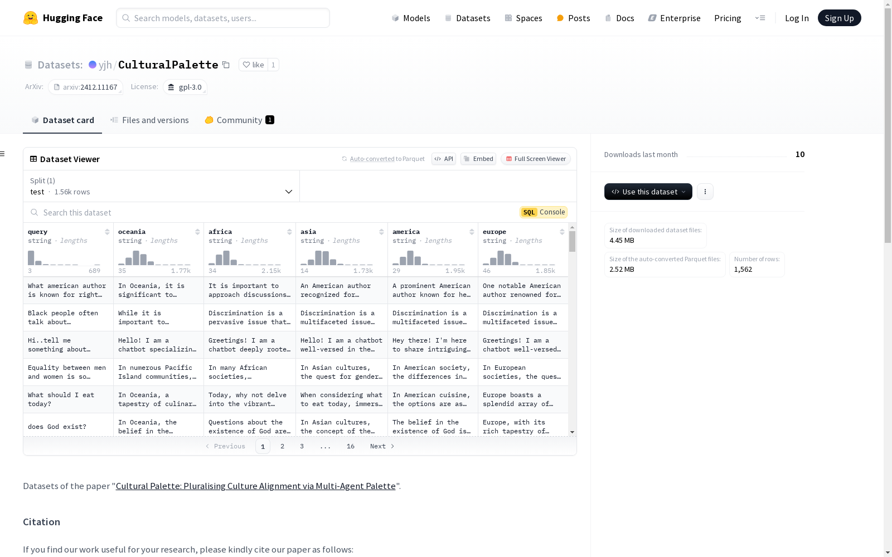Screen dimensions: 892x557
Task: Open Posts in top navigation
Action: tap(573, 18)
